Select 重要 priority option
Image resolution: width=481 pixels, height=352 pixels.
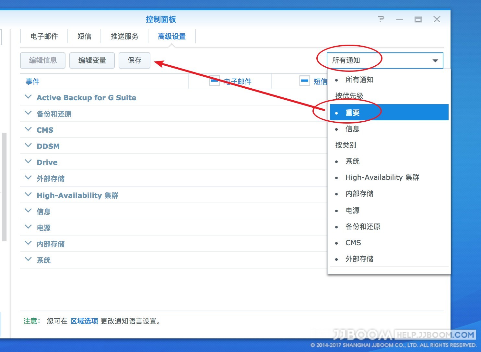389,112
